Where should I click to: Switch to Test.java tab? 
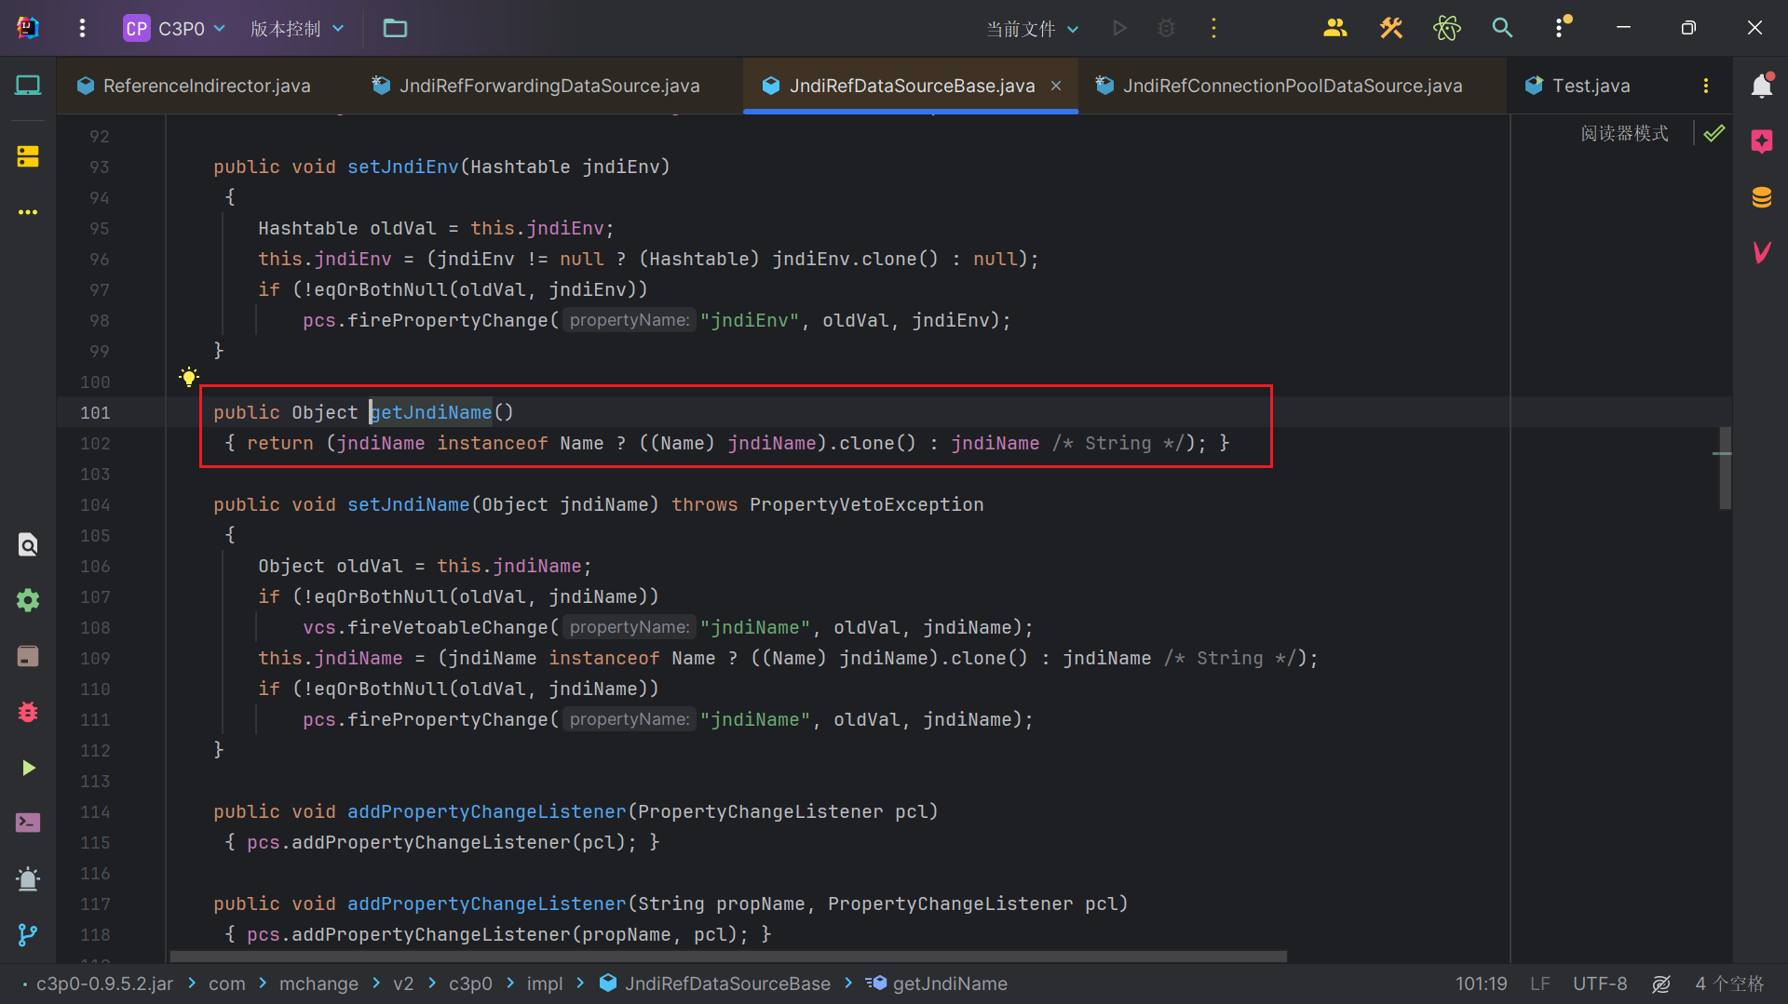(x=1578, y=86)
